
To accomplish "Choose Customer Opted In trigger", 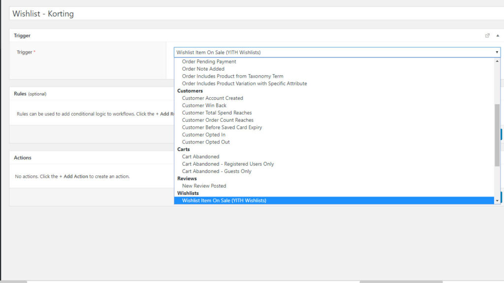I will (x=203, y=135).
